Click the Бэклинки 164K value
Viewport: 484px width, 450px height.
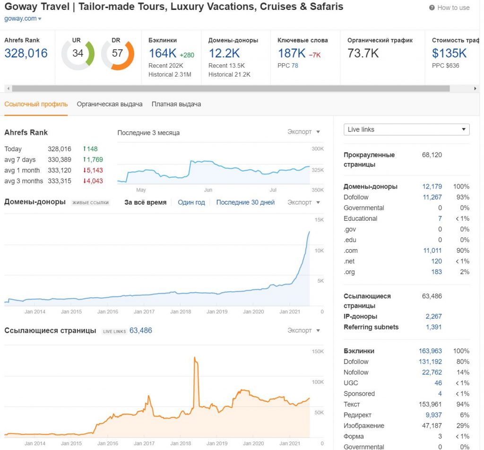pyautogui.click(x=163, y=53)
